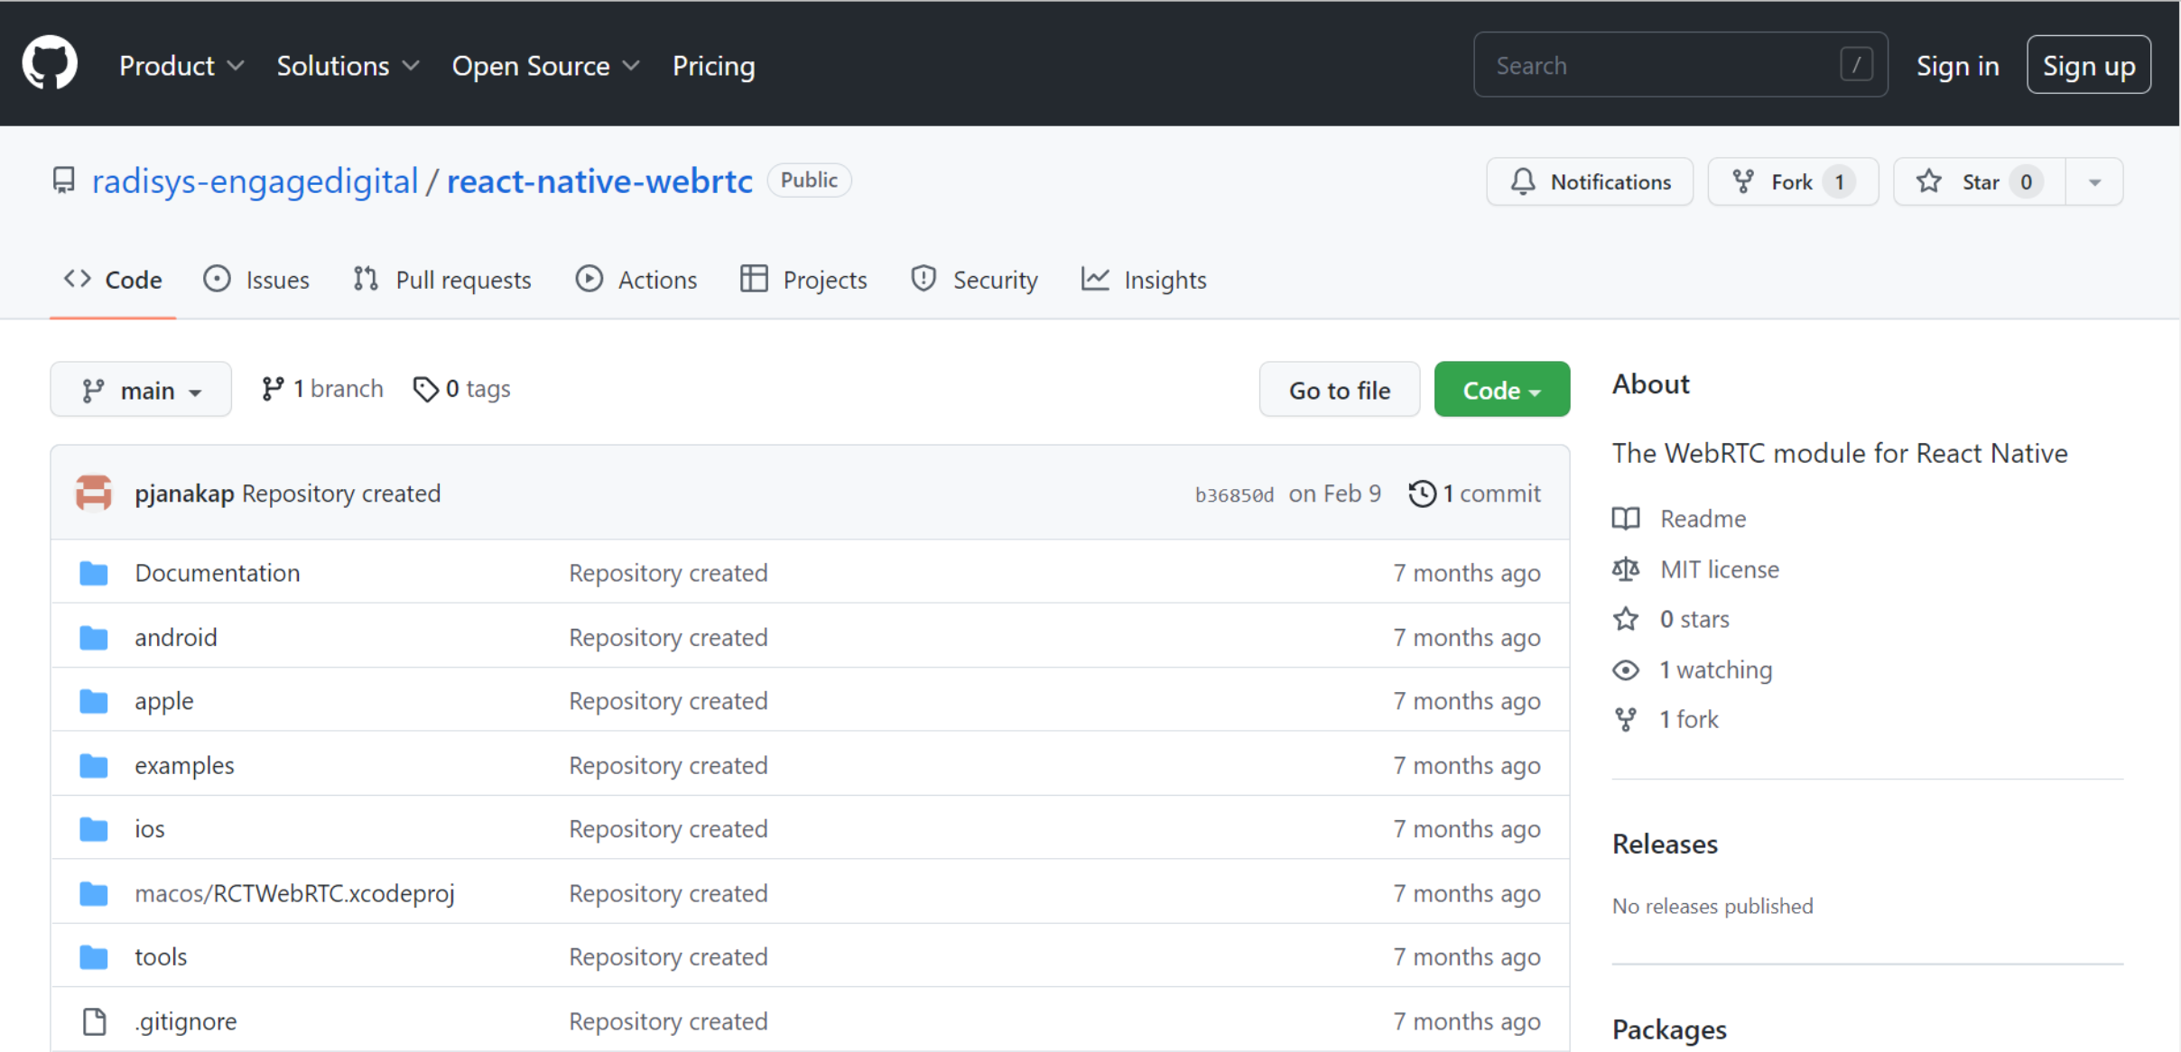Focus the Search input field
This screenshot has width=2181, height=1052.
[1661, 65]
